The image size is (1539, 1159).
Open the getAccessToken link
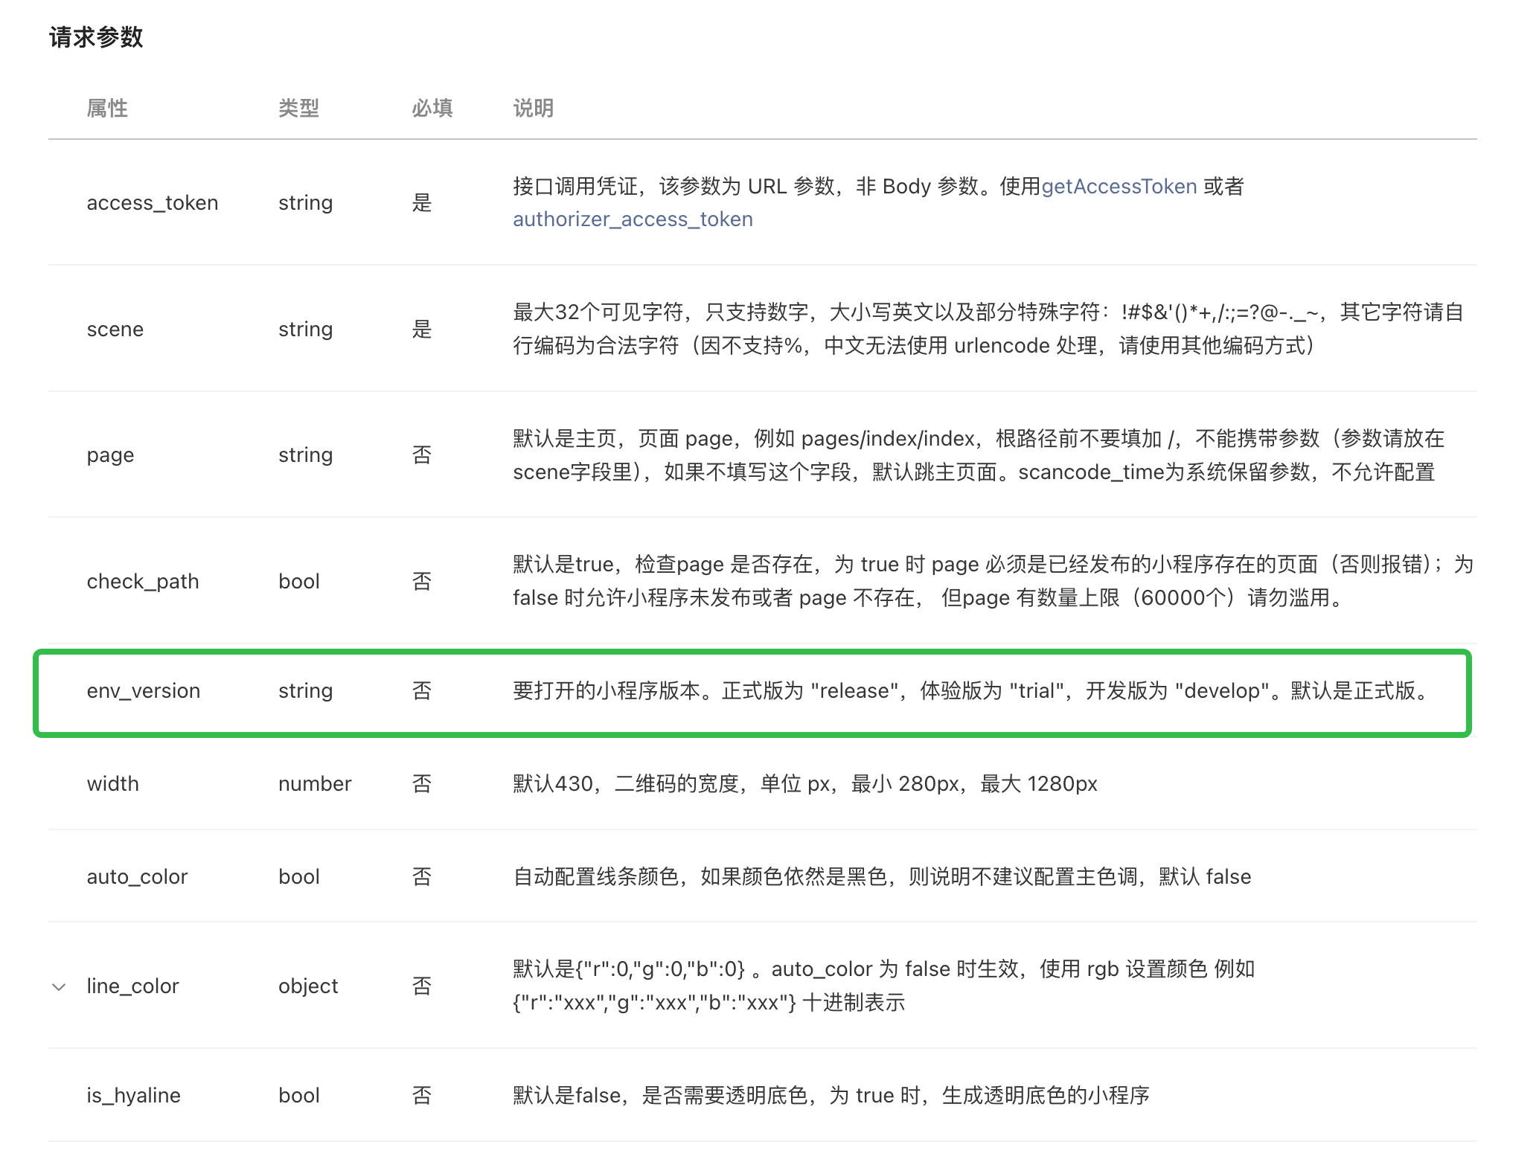point(1119,186)
